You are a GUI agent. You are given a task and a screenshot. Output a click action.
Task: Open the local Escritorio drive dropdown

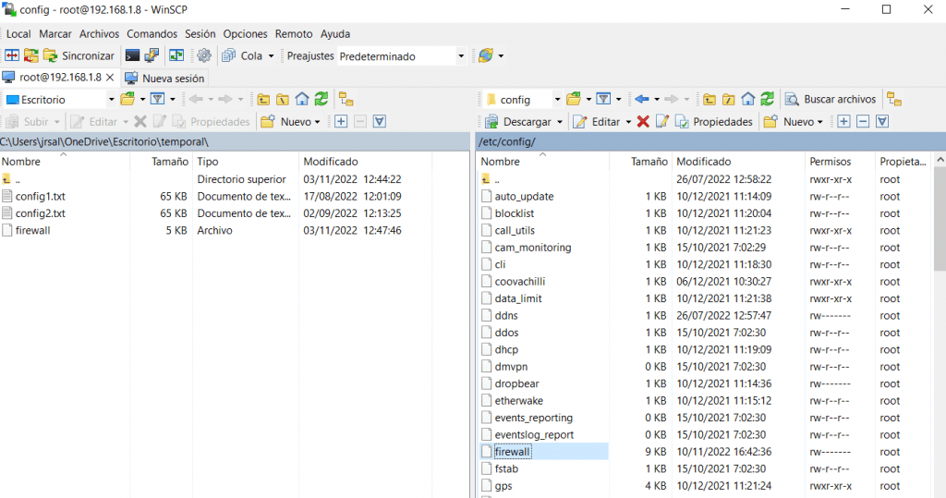click(x=111, y=99)
